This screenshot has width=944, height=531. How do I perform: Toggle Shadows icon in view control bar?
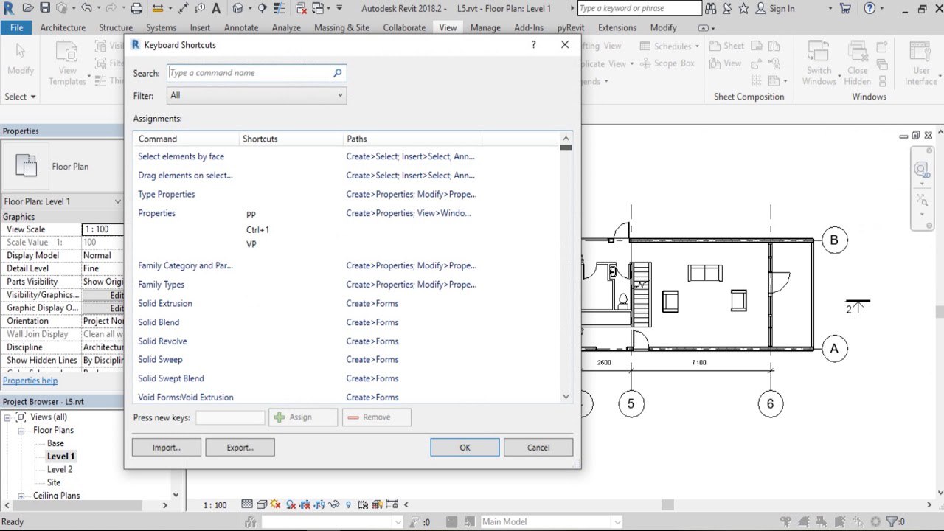pyautogui.click(x=290, y=505)
